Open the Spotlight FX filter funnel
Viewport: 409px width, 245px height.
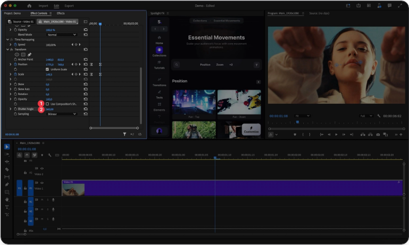(257, 65)
